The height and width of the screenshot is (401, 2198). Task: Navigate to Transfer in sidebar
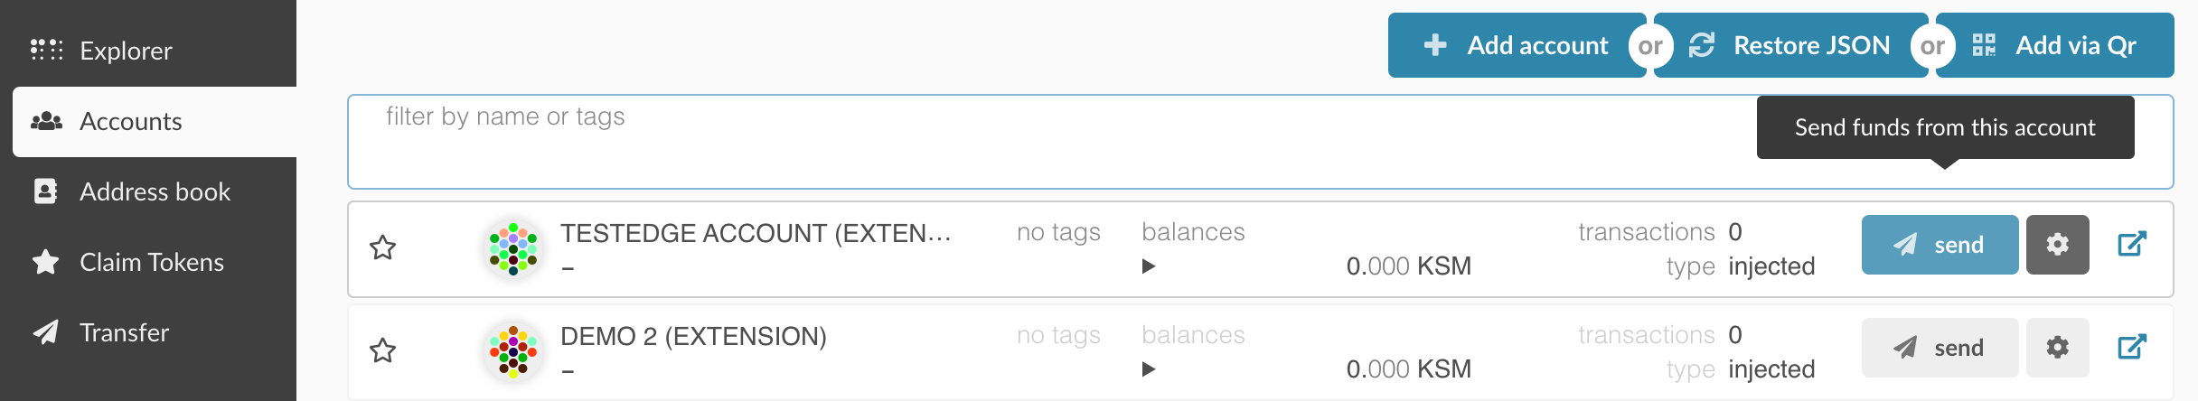(124, 332)
